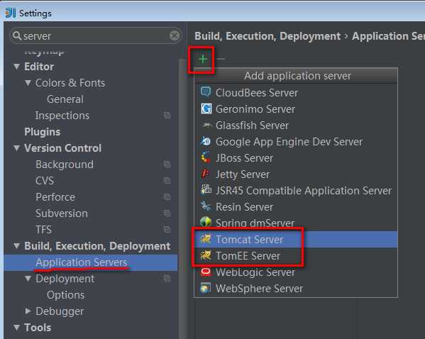
Task: Click the search magnifier icon
Action: (17, 35)
